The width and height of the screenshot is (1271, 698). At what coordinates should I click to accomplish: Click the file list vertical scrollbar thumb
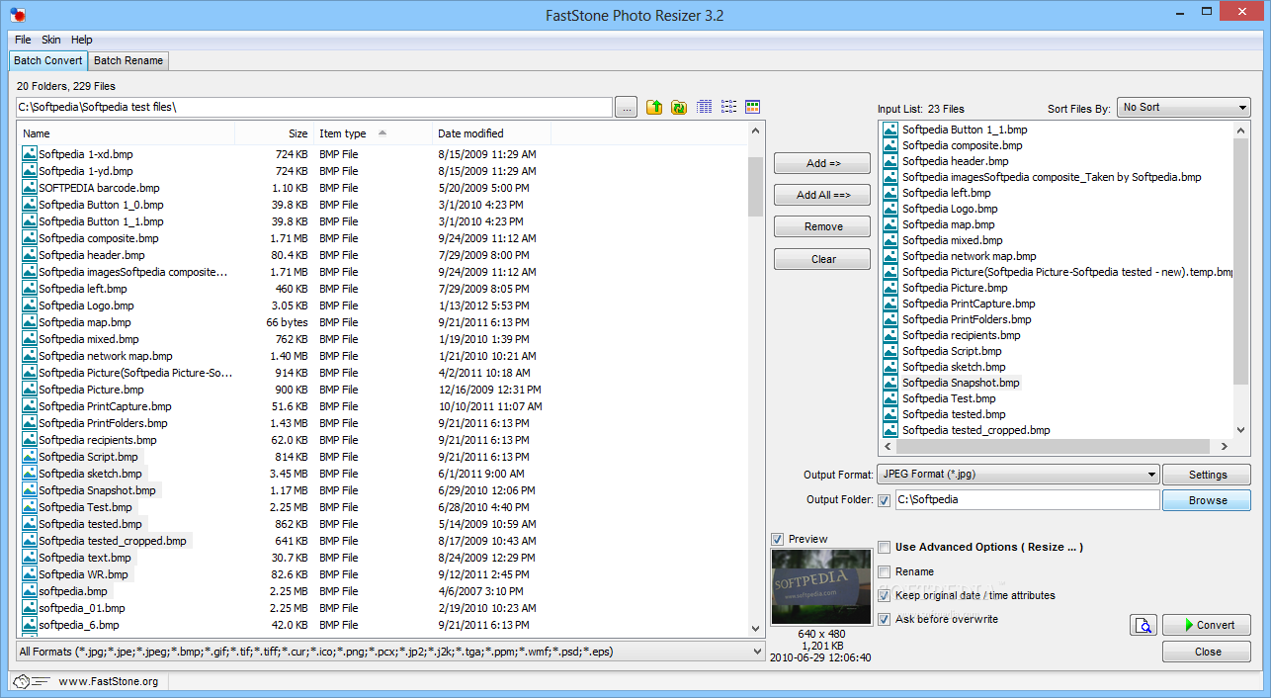(756, 186)
